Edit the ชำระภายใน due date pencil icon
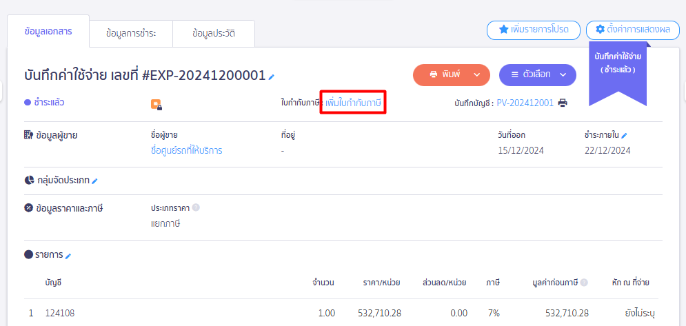This screenshot has height=326, width=686. tap(624, 135)
